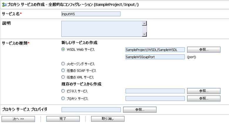
Task: Click the SampleProject/WSDL/SampleWSDL field
Action: 155,50
